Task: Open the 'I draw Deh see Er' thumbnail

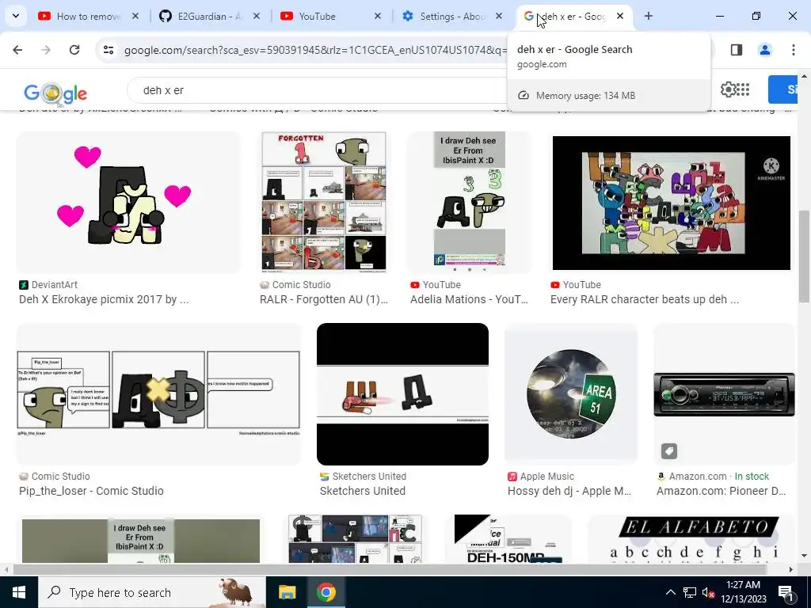Action: coord(469,202)
